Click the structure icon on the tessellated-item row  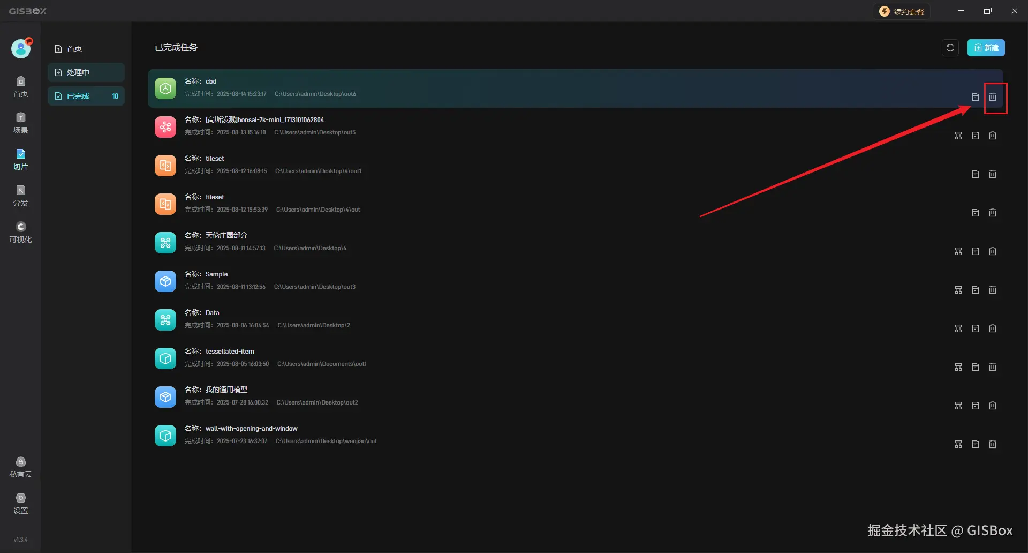[958, 367]
